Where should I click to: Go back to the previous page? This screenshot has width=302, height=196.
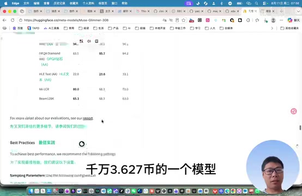pos(4,20)
